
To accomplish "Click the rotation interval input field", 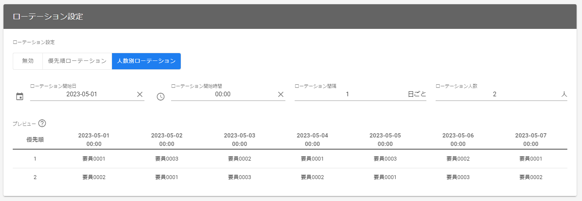I will pos(348,94).
